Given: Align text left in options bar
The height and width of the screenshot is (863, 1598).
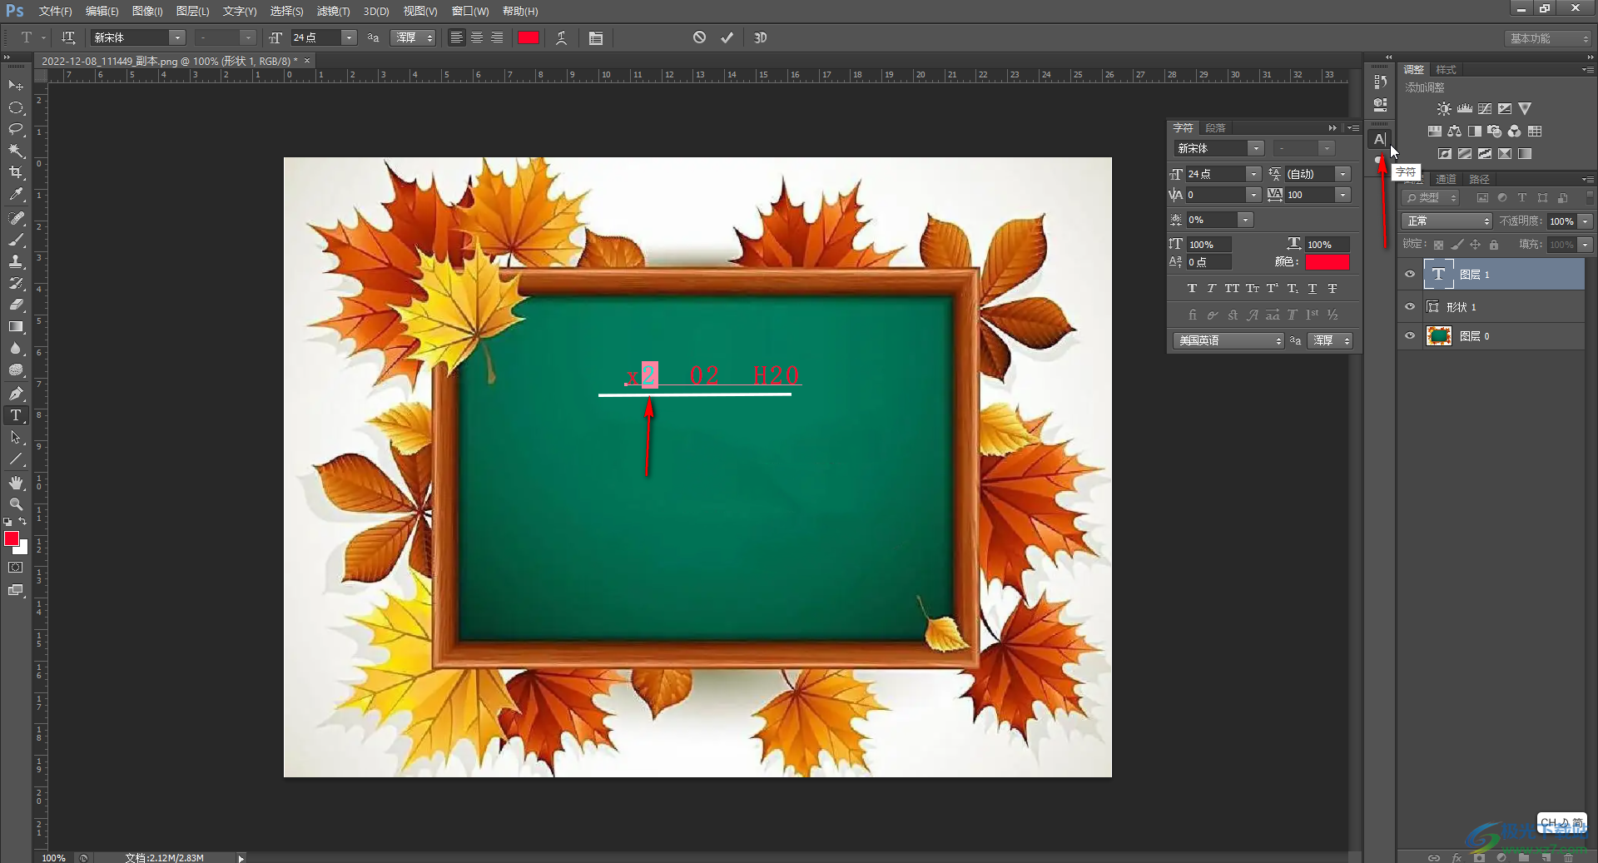Looking at the screenshot, I should [456, 37].
